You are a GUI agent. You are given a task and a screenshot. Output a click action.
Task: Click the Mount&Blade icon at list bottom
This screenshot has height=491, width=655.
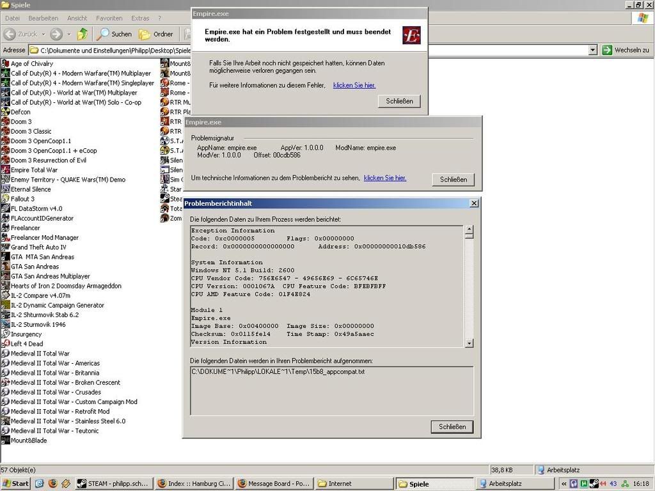coord(5,440)
